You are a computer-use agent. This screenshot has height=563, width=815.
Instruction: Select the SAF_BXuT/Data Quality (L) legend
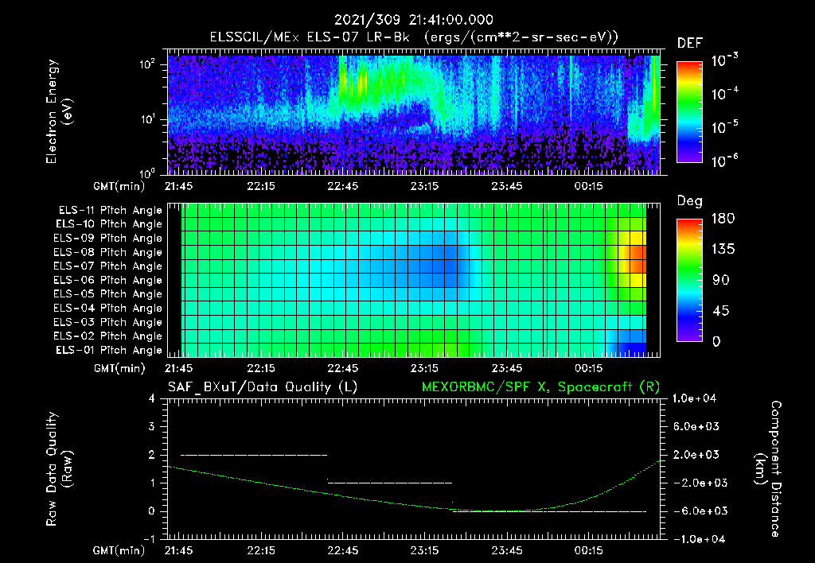tap(263, 387)
